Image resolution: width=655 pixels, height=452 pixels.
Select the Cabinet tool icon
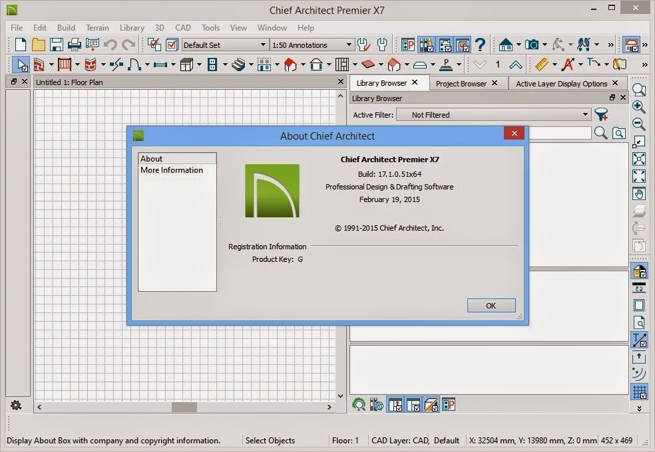coord(186,64)
